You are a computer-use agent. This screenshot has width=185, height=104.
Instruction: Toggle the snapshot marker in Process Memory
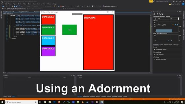point(175,25)
